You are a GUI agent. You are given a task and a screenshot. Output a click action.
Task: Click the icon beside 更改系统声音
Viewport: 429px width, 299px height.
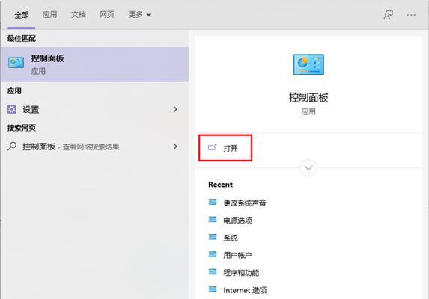213,202
